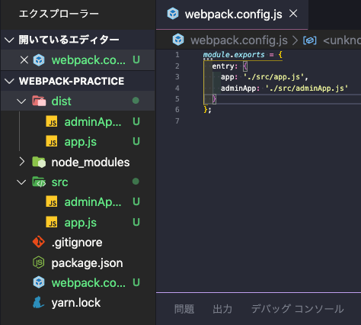Viewport: 361px width, 325px height.
Task: Close the webpack.config.js editor tab
Action: click(x=293, y=14)
